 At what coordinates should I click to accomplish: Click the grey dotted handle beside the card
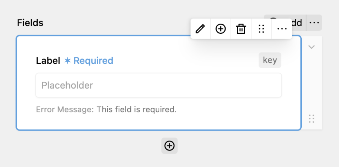click(312, 119)
